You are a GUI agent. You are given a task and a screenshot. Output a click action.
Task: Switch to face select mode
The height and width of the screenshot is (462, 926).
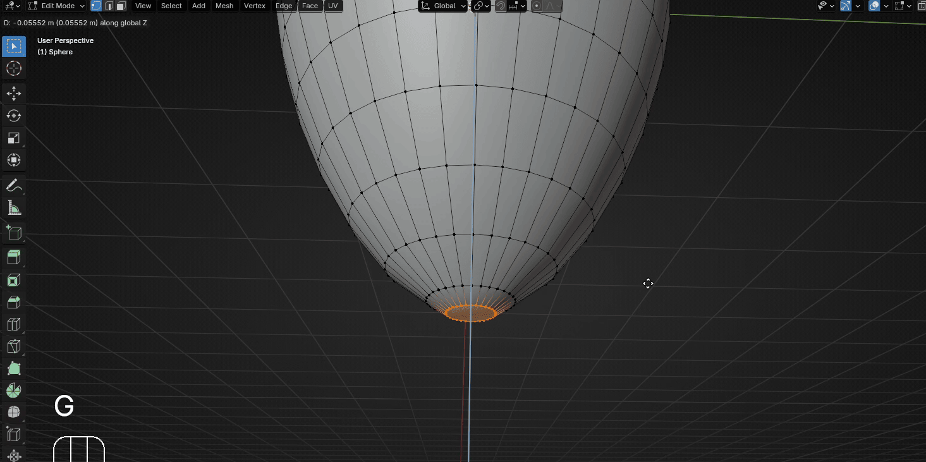pos(121,6)
